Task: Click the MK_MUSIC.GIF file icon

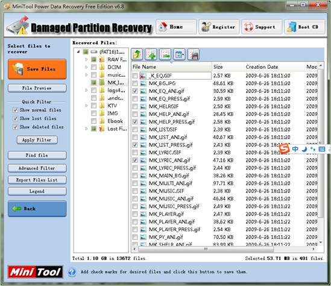Action: 143,191
